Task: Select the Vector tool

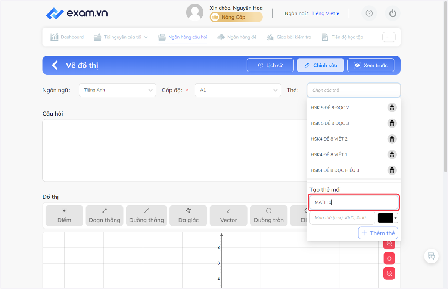Action: point(228,216)
